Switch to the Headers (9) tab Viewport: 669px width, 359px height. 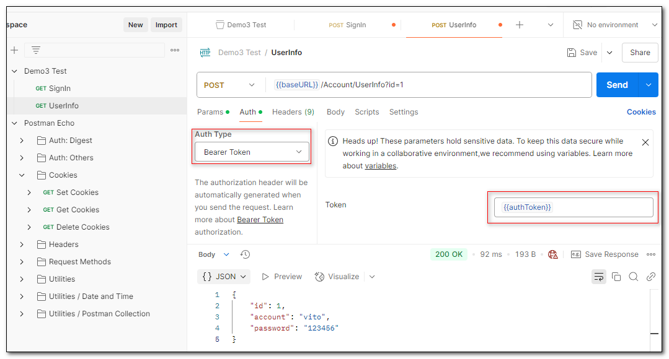coord(293,112)
